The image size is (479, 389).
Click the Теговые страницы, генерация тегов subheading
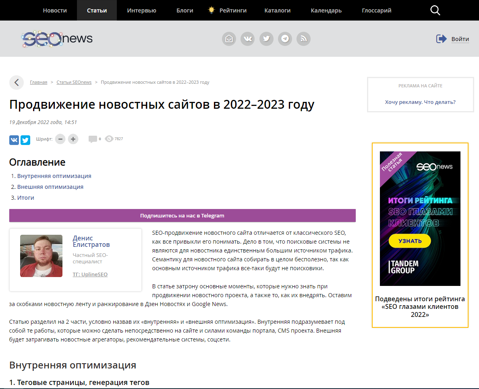click(x=79, y=382)
